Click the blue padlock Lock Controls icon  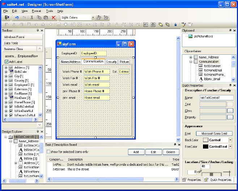(x=175, y=25)
